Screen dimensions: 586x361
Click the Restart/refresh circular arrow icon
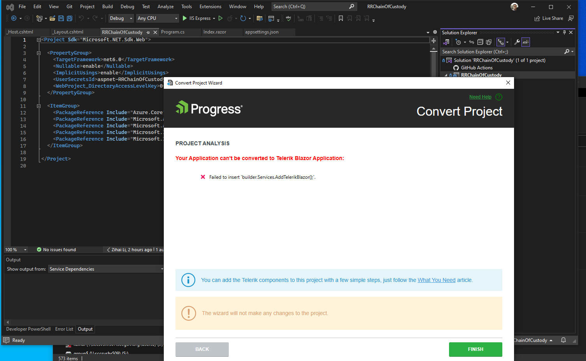[243, 18]
